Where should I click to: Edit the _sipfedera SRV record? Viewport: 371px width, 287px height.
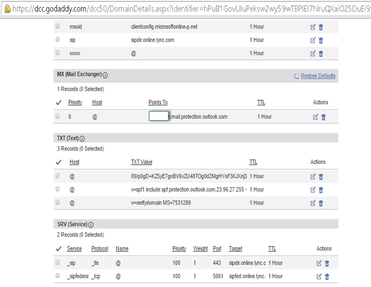(x=319, y=277)
